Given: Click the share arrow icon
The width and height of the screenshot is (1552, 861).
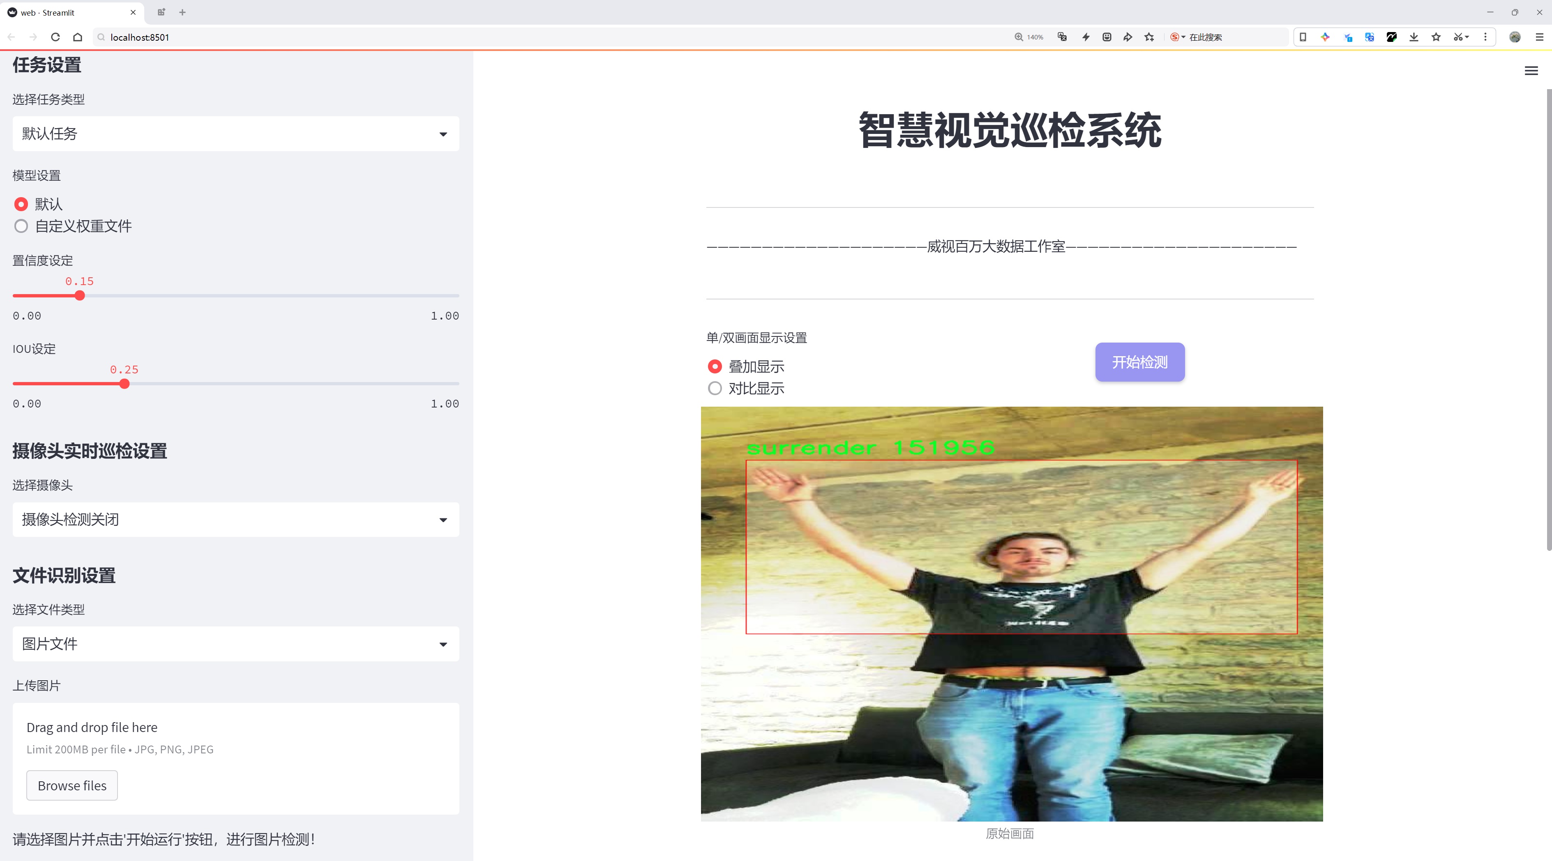Looking at the screenshot, I should click(1128, 37).
